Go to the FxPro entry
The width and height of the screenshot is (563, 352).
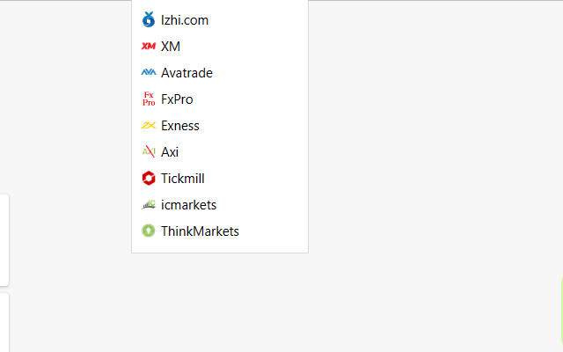click(177, 99)
